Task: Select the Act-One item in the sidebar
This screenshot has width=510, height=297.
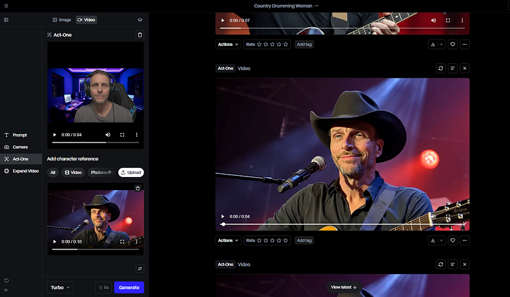Action: click(x=21, y=159)
